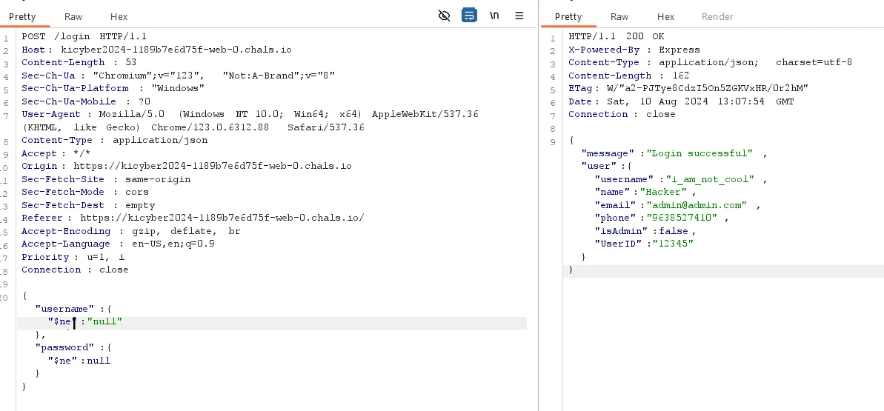884x411 pixels.
Task: Click the Origin header URL line
Action: tap(187, 167)
